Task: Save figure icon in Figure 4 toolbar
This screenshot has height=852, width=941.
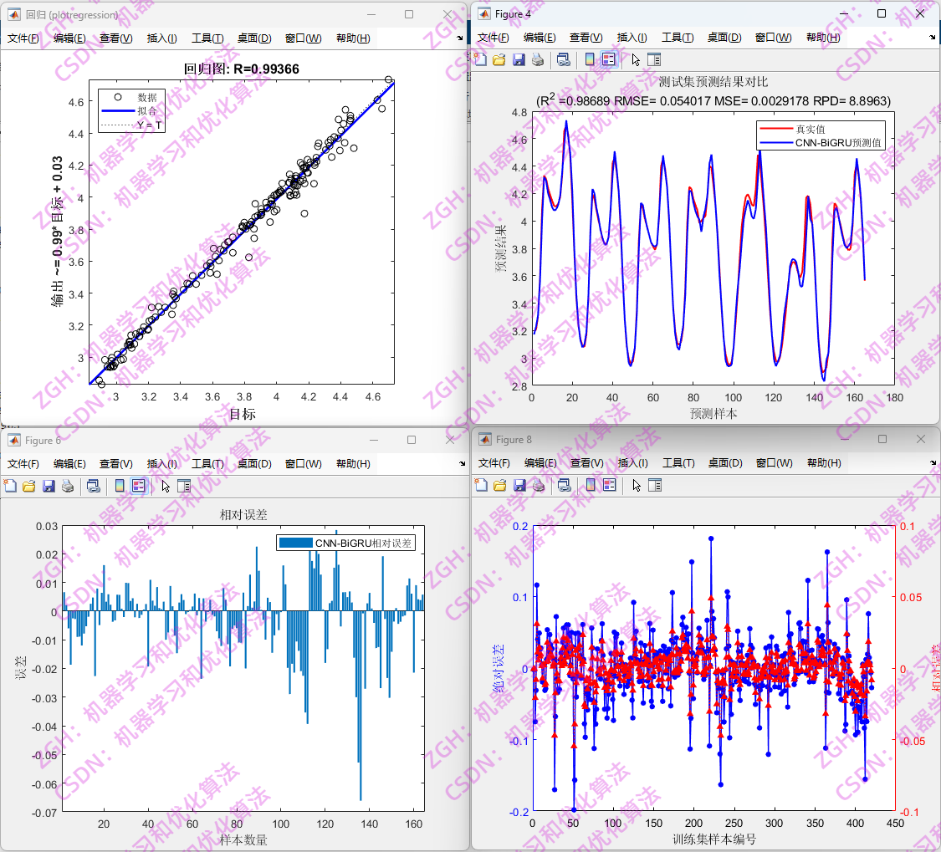Action: pos(519,59)
